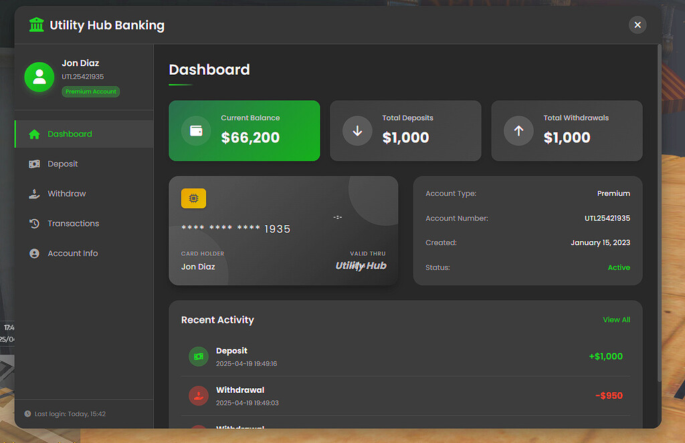
Task: Click the Account Info person icon
Action: (35, 253)
